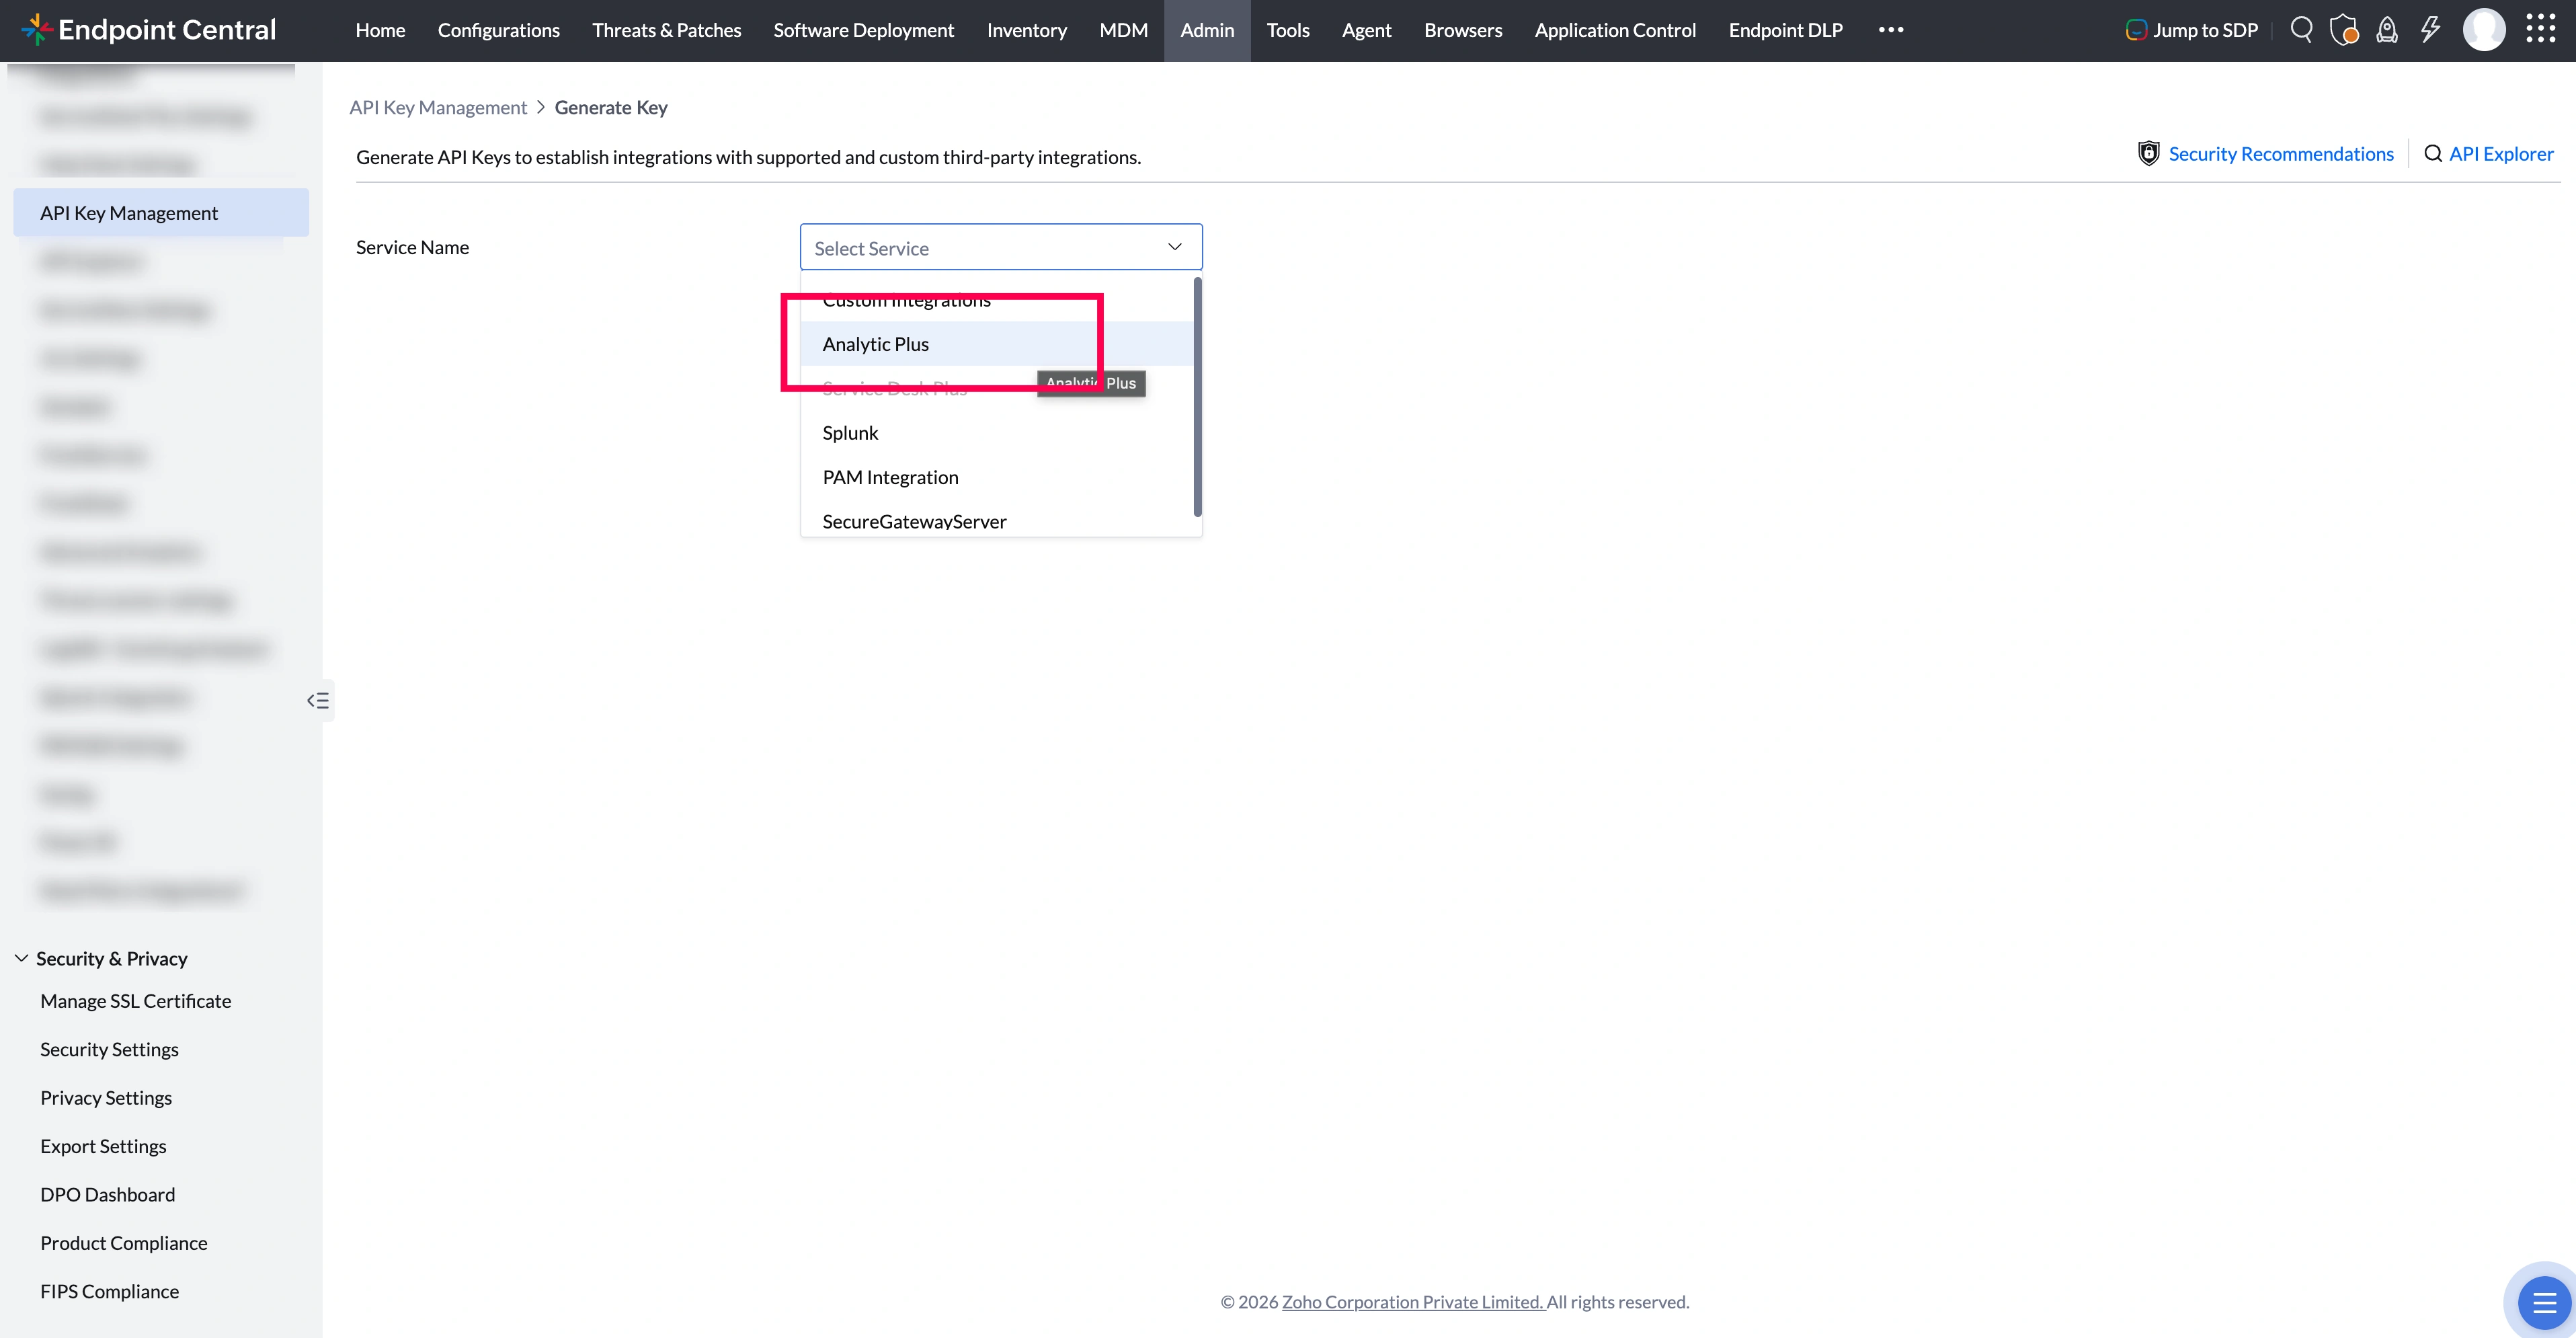Image resolution: width=2576 pixels, height=1338 pixels.
Task: Click the lightning bolt quick actions icon
Action: pyautogui.click(x=2430, y=30)
